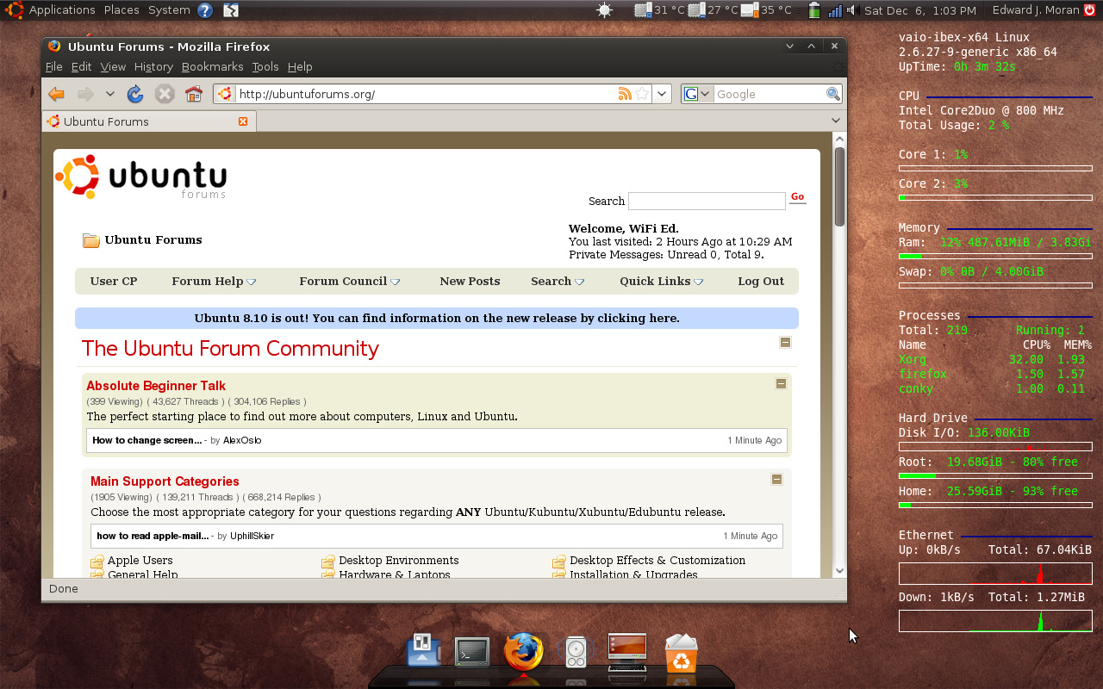Click the Firefox icon in the dock
The height and width of the screenshot is (689, 1103).
524,650
